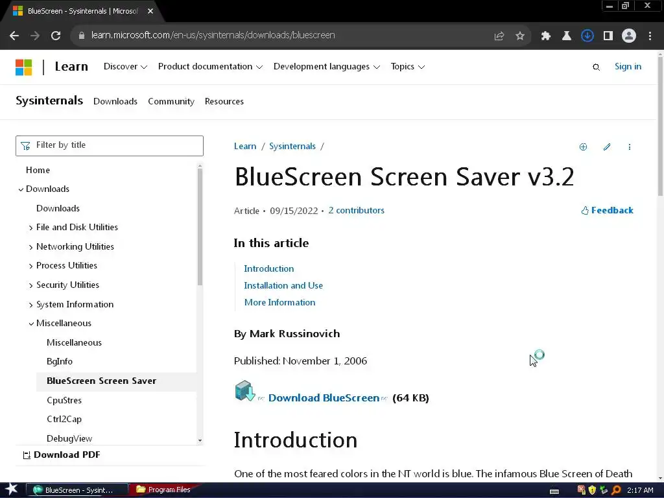Expand Networking Utilities

(31, 247)
